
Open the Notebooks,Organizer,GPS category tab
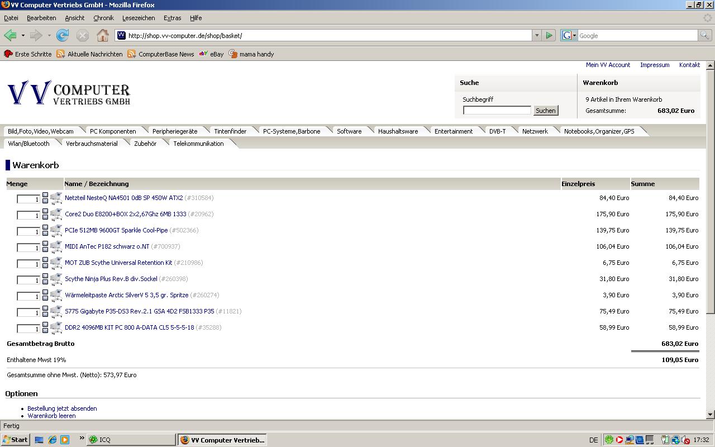(x=599, y=131)
